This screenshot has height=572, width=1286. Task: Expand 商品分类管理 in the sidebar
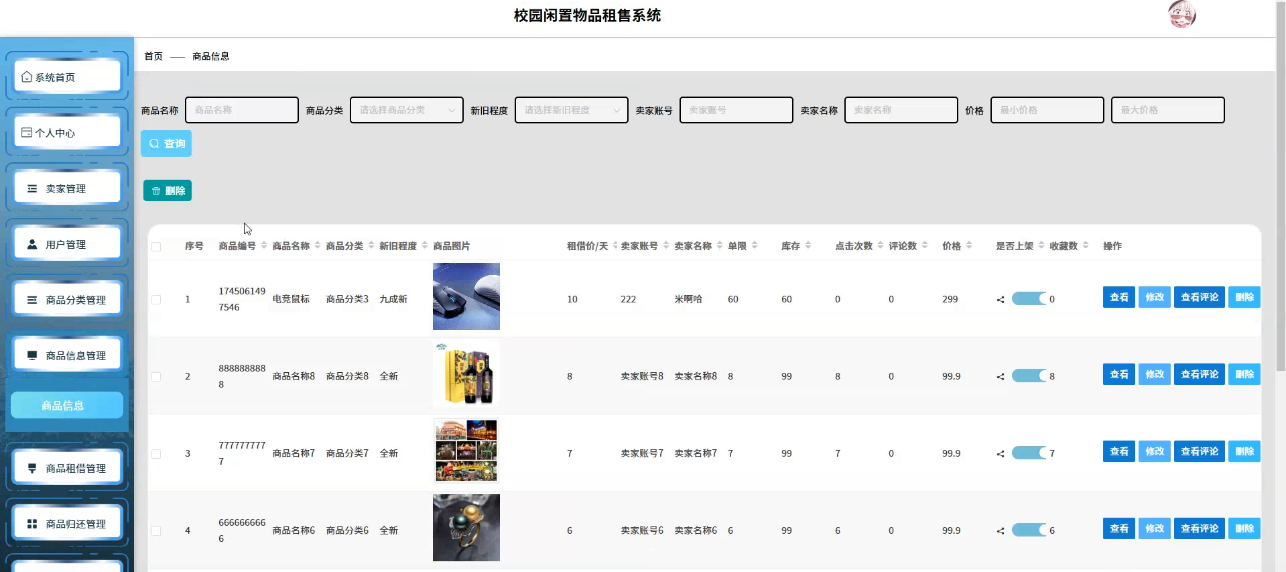67,300
